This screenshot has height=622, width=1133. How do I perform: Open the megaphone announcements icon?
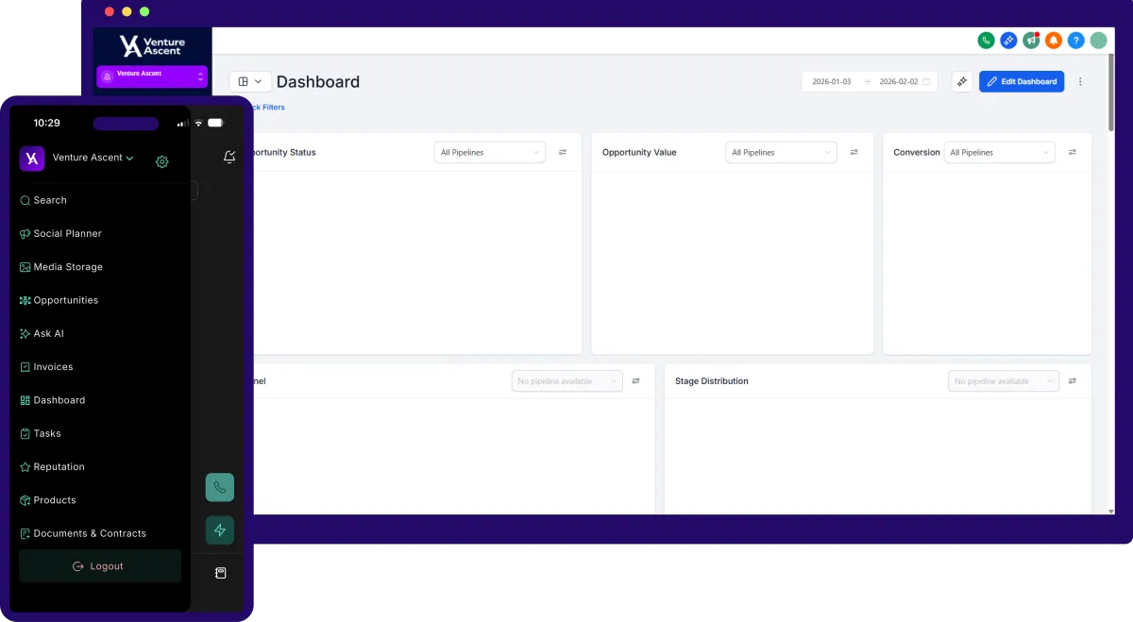(x=1031, y=41)
